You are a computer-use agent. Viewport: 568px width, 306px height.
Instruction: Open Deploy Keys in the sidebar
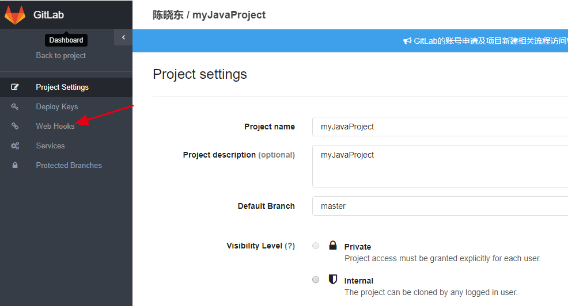(x=57, y=107)
